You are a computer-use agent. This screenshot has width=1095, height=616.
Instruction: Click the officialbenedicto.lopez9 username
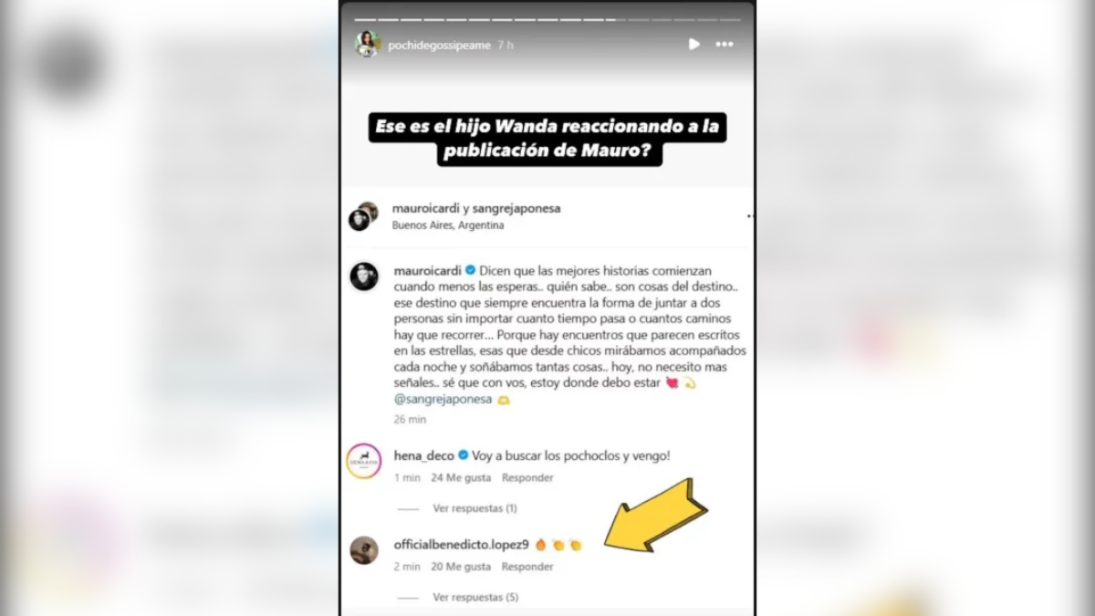(x=462, y=545)
